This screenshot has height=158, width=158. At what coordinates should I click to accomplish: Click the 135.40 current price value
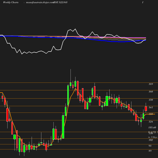coord(152,127)
